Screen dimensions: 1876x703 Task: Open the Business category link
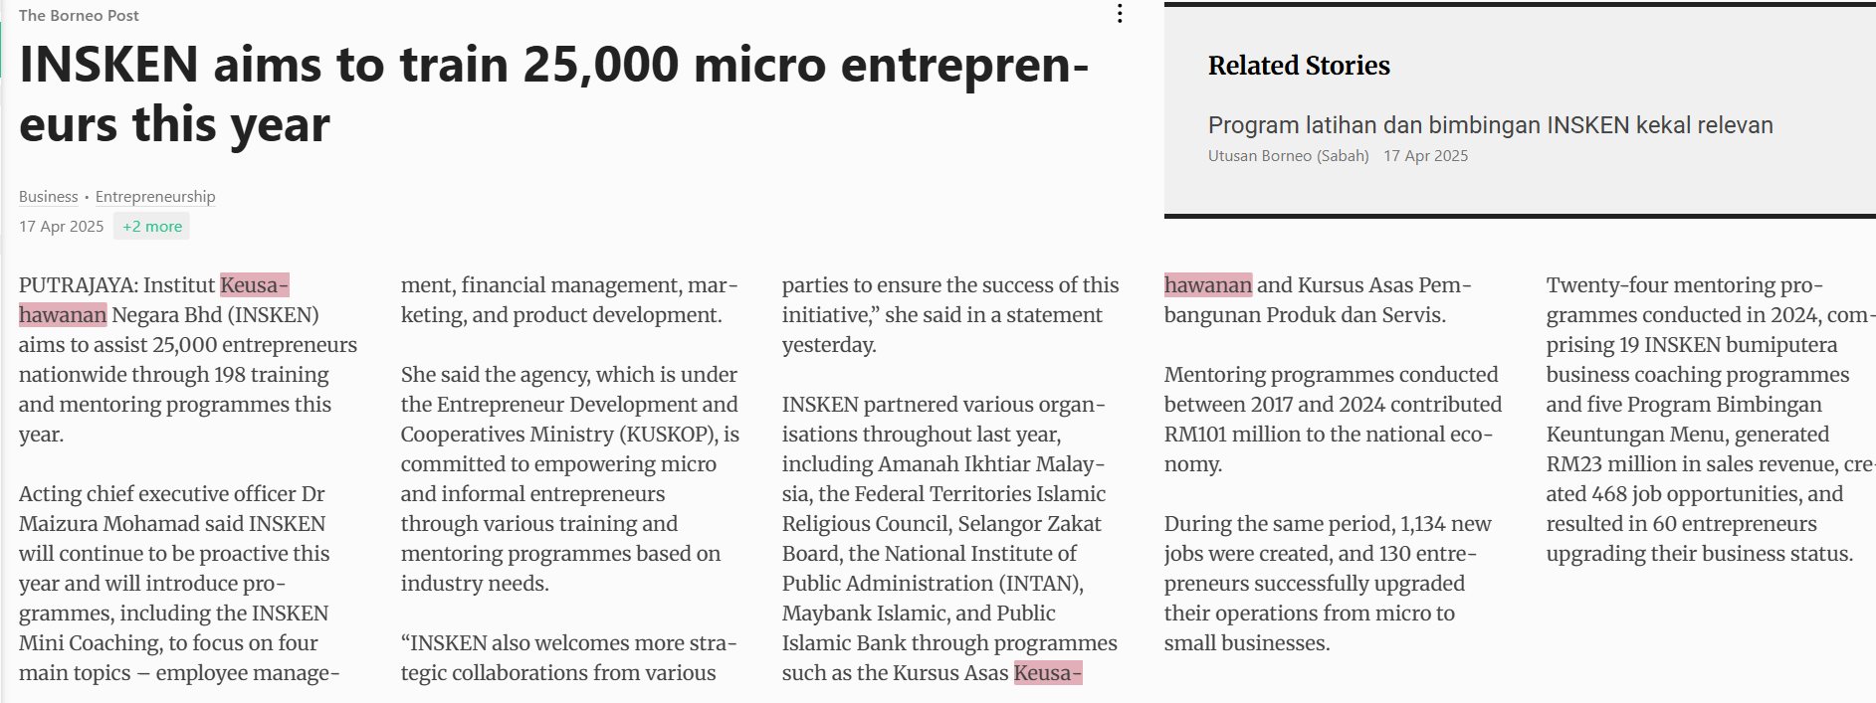[48, 197]
